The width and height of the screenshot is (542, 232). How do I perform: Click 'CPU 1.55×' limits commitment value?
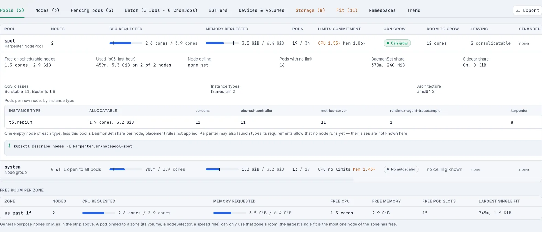click(329, 43)
